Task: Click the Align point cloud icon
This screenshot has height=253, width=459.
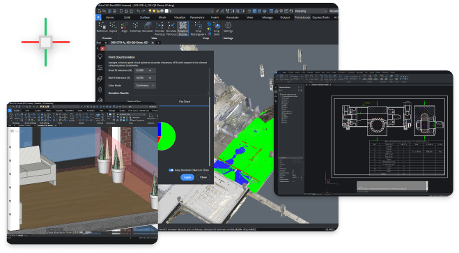Action: (125, 27)
